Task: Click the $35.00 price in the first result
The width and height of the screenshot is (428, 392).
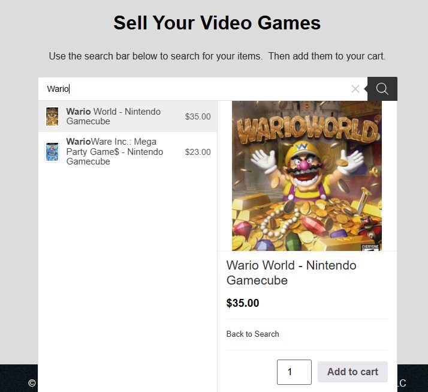Action: pos(198,116)
